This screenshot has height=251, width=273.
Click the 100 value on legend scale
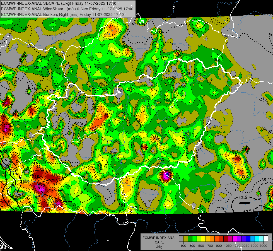point(183,246)
